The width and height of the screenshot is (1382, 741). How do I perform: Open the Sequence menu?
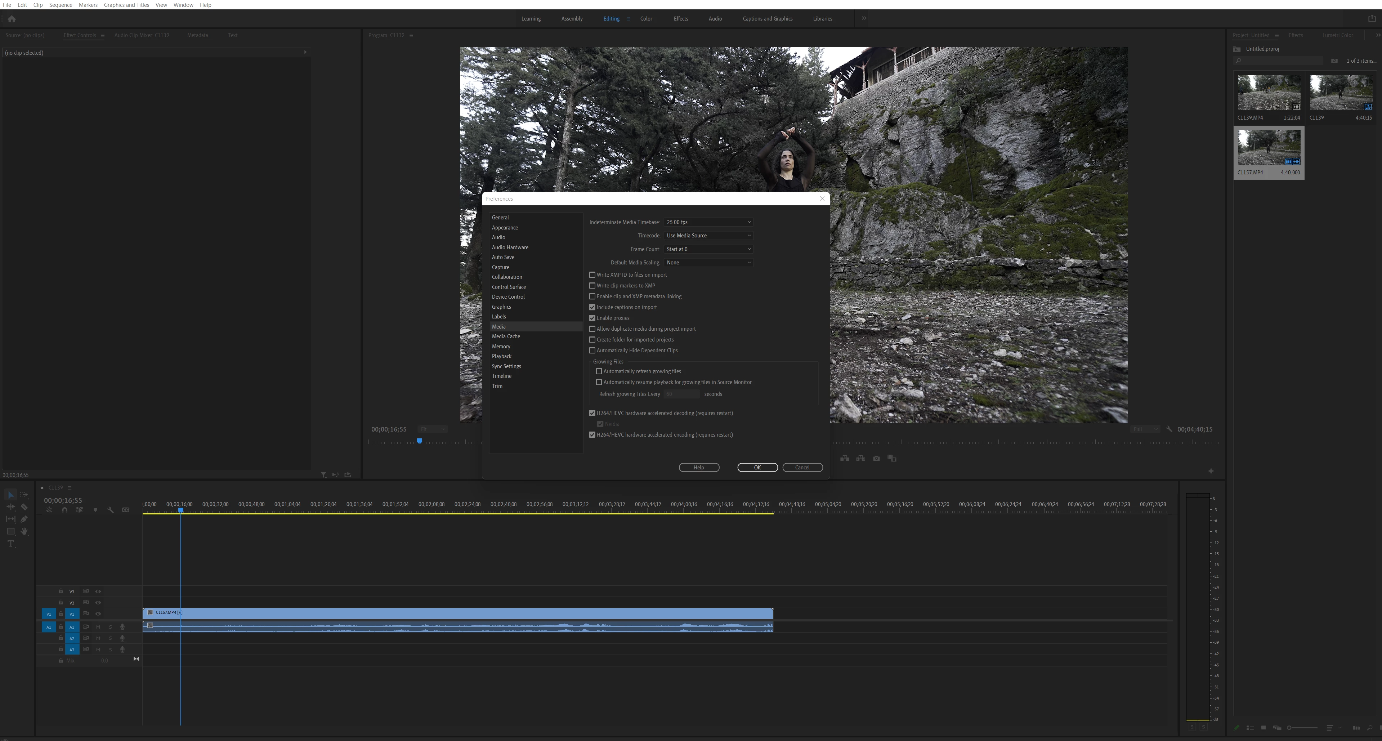[61, 5]
